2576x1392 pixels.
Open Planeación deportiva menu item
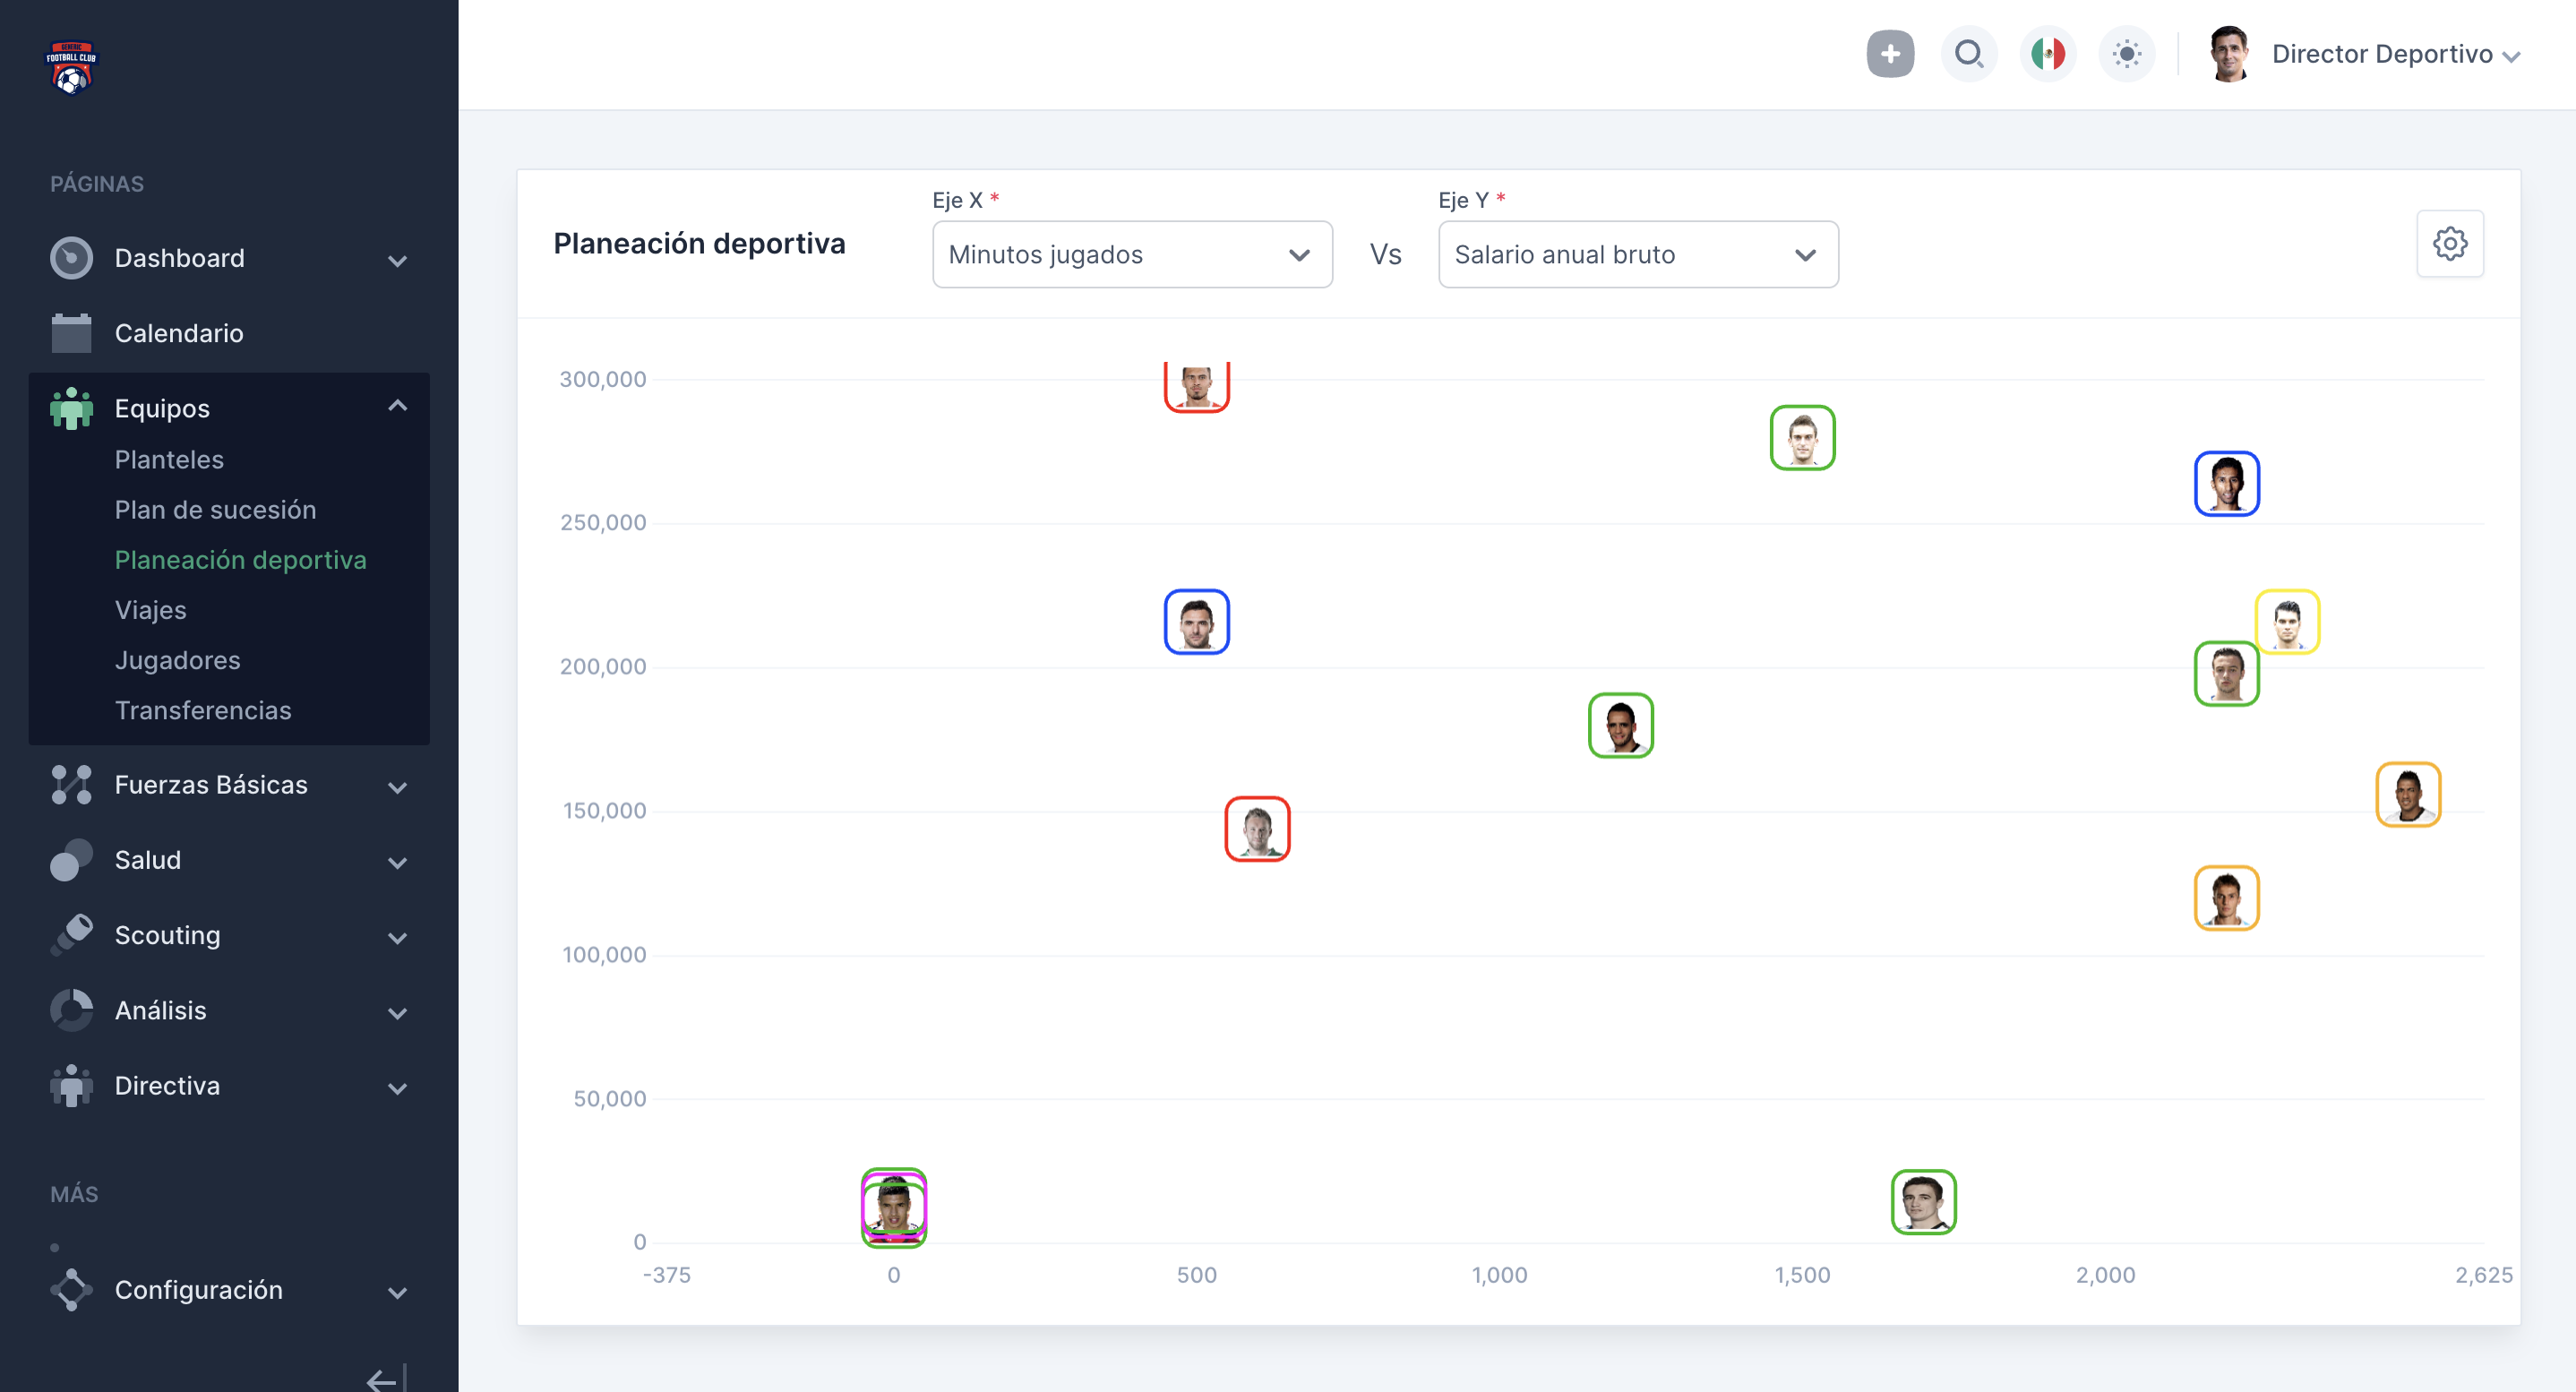(242, 559)
